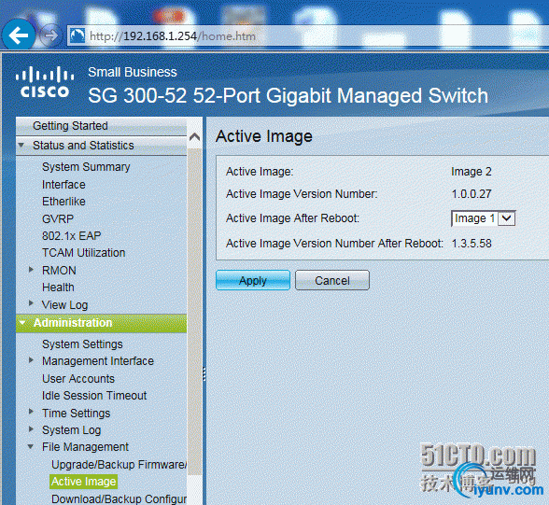Click the Apply button
This screenshot has width=549, height=505.
253,280
